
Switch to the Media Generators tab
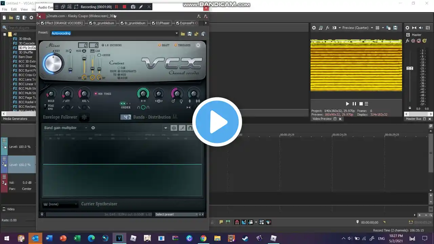pyautogui.click(x=15, y=119)
